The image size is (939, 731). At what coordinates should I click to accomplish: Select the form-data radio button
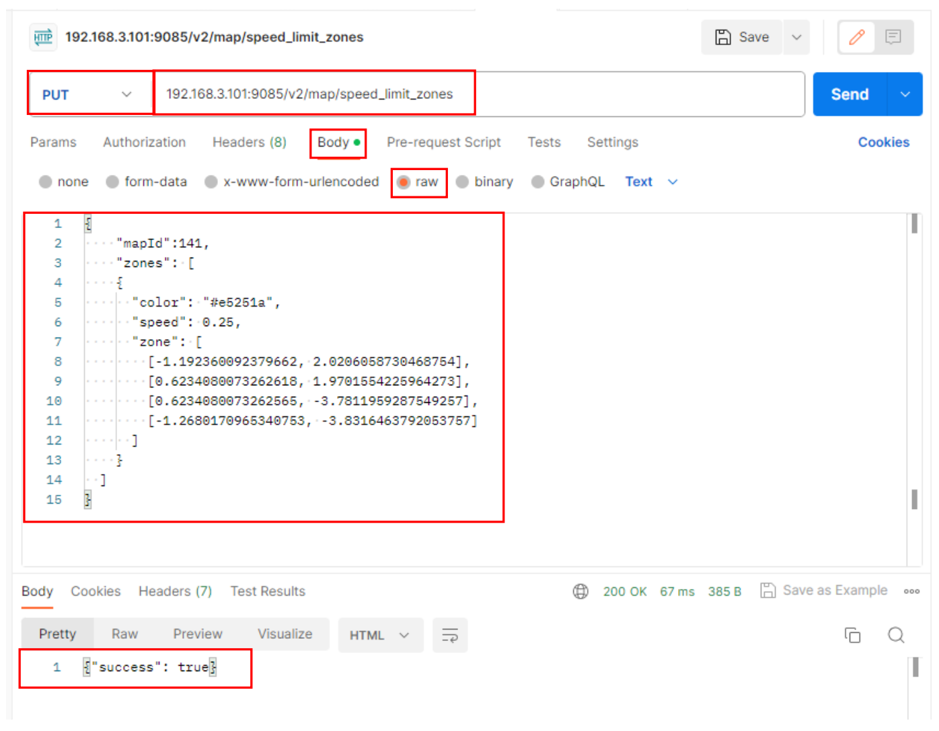pos(113,182)
